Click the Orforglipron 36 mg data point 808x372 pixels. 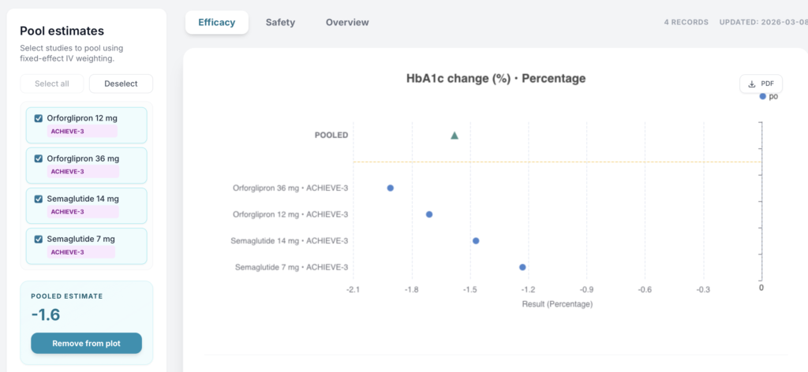point(391,188)
